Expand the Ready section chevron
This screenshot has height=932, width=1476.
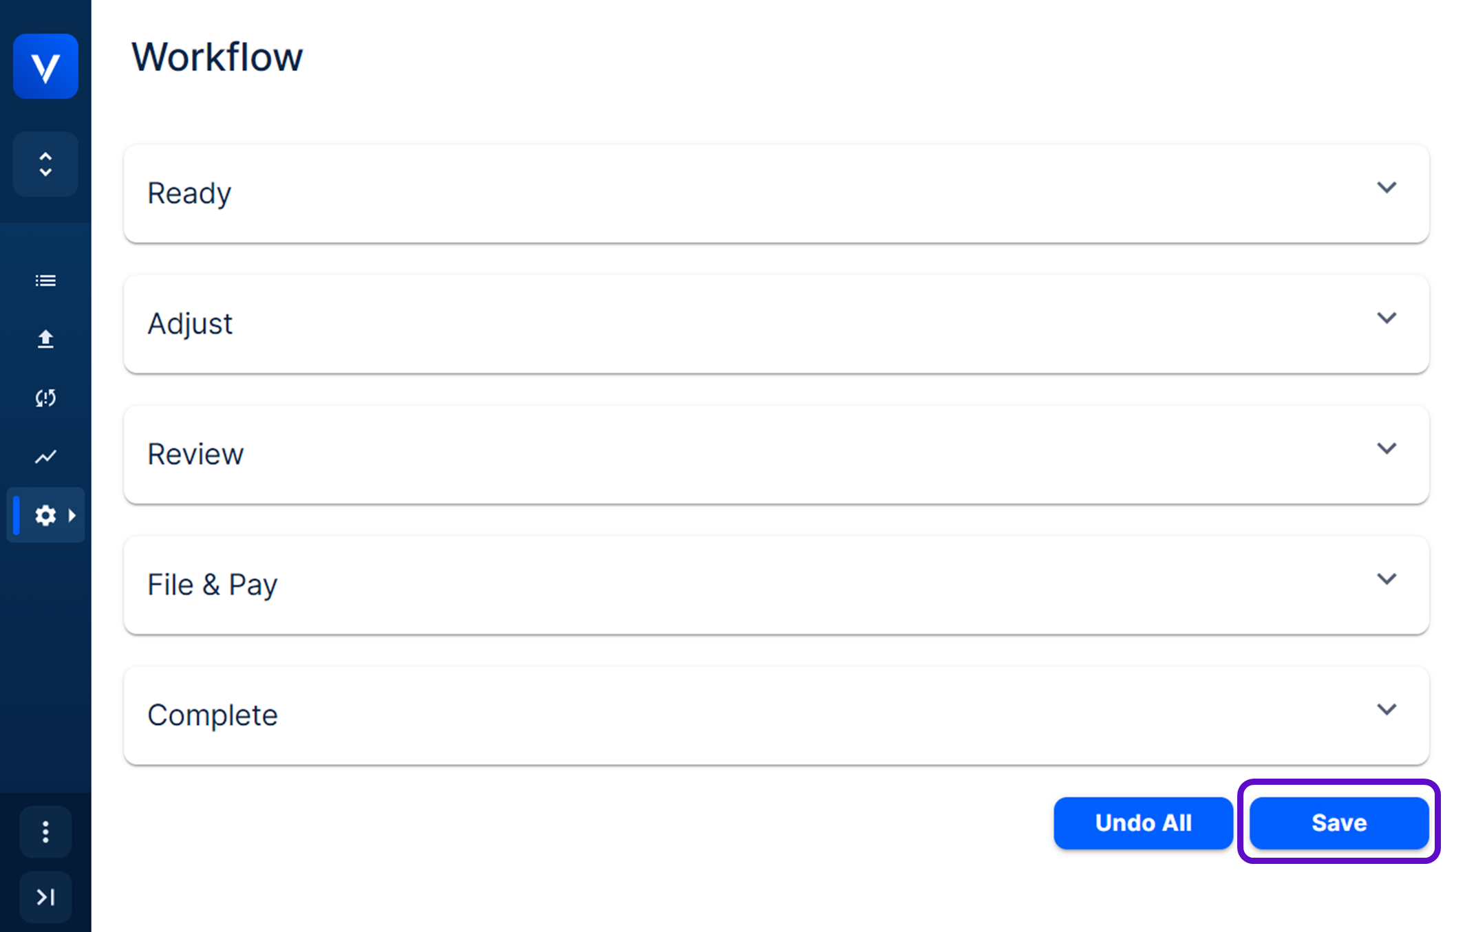tap(1387, 188)
